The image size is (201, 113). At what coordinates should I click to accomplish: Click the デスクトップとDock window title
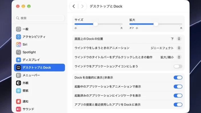(x=106, y=6)
